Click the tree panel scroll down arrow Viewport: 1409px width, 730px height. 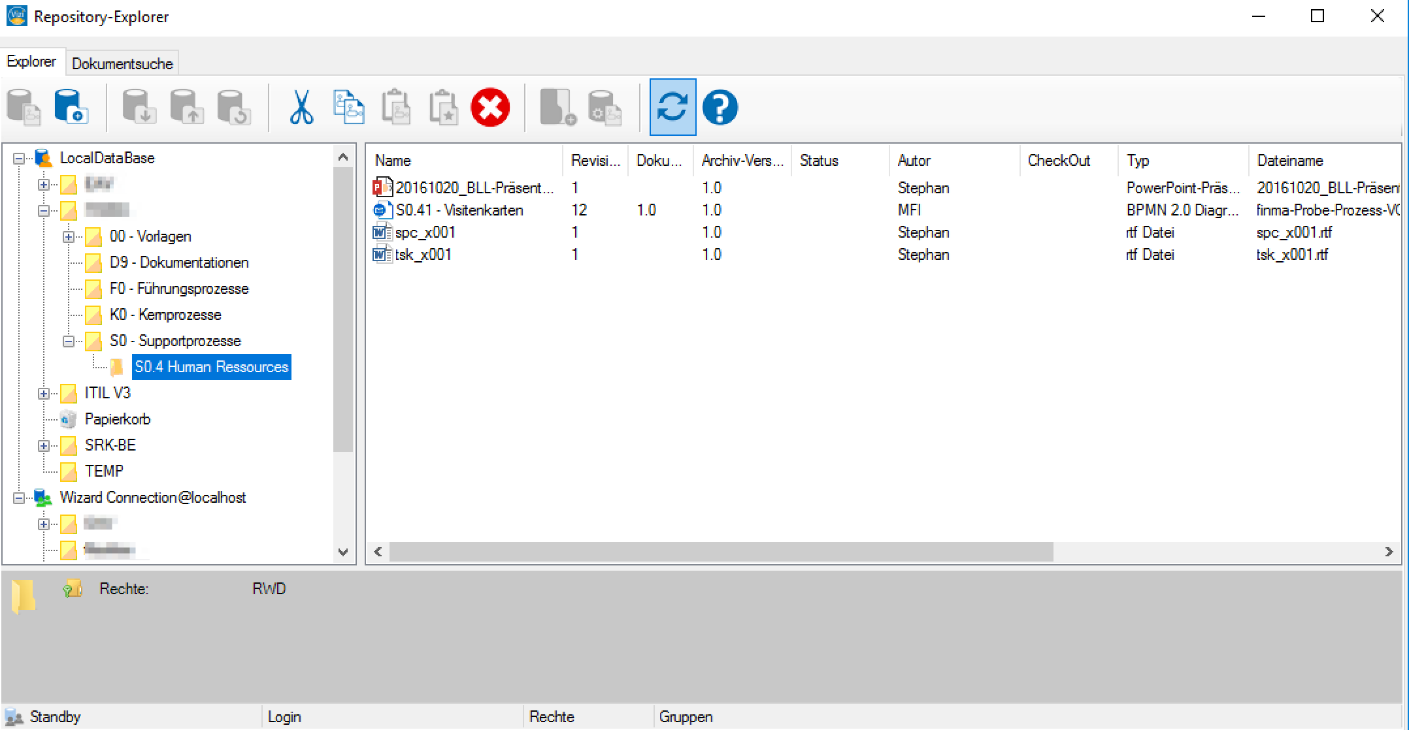[x=343, y=552]
